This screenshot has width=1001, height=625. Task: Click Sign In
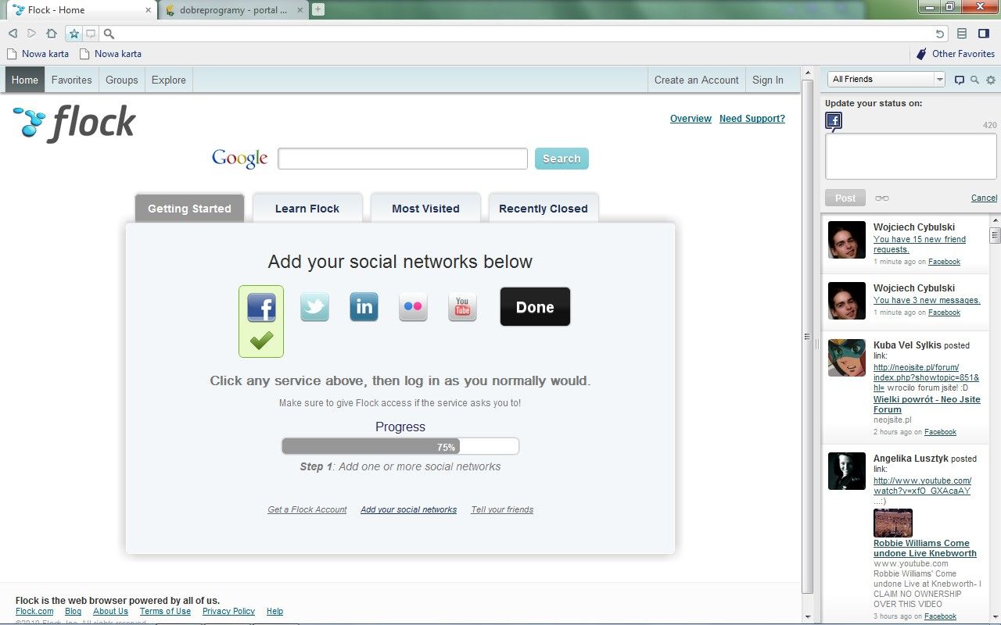pyautogui.click(x=768, y=80)
